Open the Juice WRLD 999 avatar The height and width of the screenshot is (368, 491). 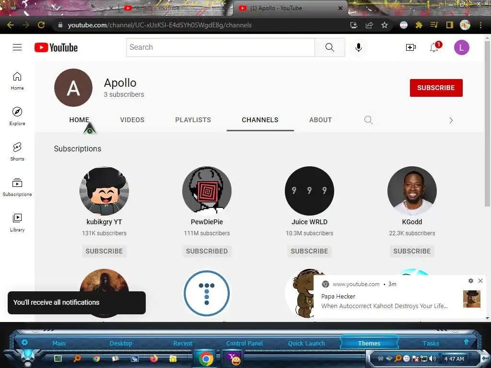(309, 191)
